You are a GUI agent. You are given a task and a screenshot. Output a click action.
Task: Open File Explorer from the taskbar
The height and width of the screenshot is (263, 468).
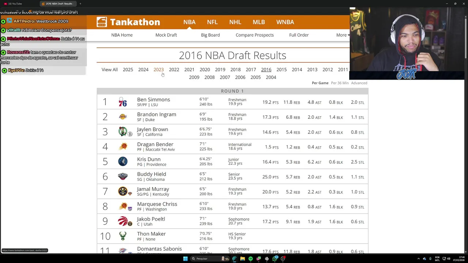click(242, 259)
